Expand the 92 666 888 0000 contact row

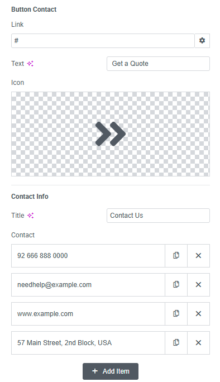tap(88, 256)
